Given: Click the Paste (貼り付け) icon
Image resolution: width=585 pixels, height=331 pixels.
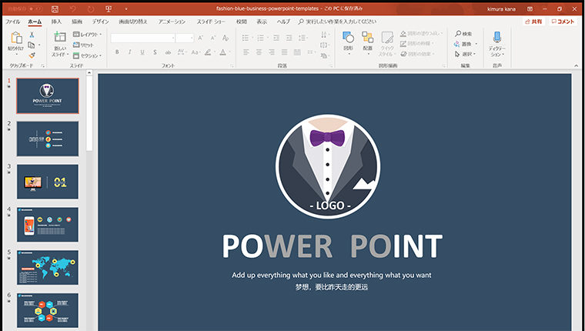Looking at the screenshot, I should tap(15, 38).
